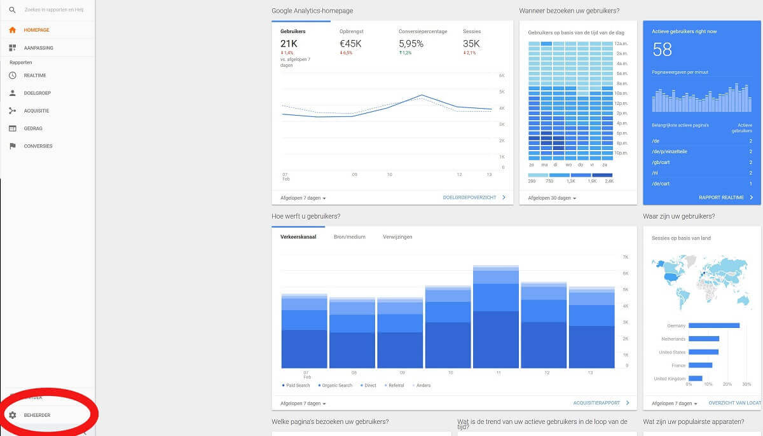Open the DOELGROEPOVERZICHT link

click(x=474, y=198)
